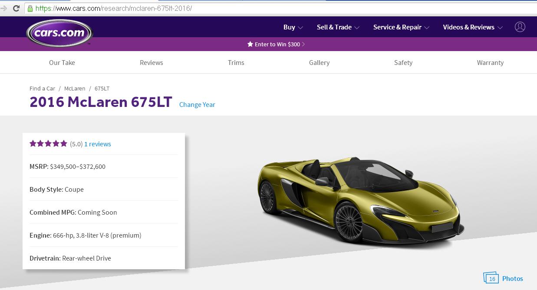The width and height of the screenshot is (537, 290).
Task: Click the green padlock security icon
Action: pyautogui.click(x=30, y=8)
